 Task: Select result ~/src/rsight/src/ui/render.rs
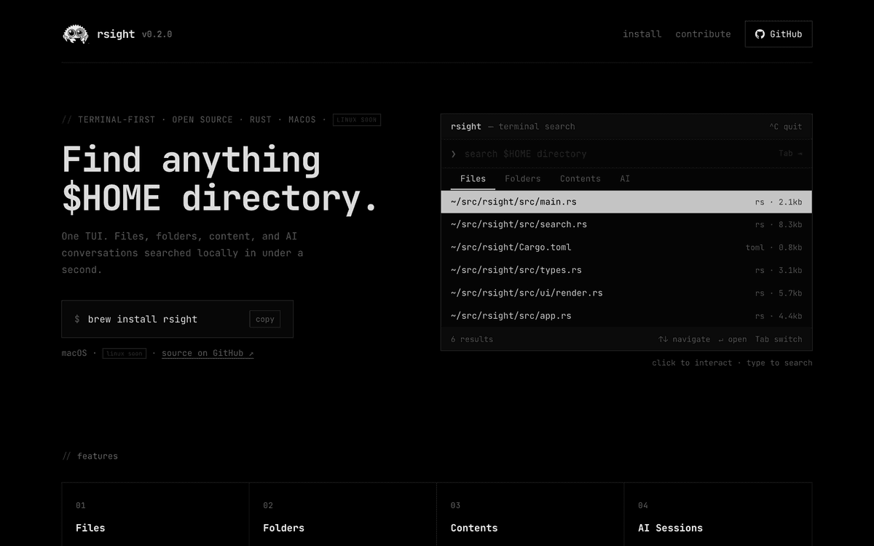(626, 293)
